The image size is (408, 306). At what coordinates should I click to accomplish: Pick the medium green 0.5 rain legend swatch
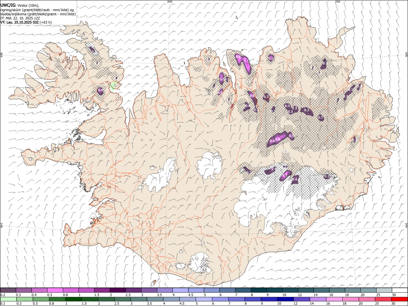[41, 299]
